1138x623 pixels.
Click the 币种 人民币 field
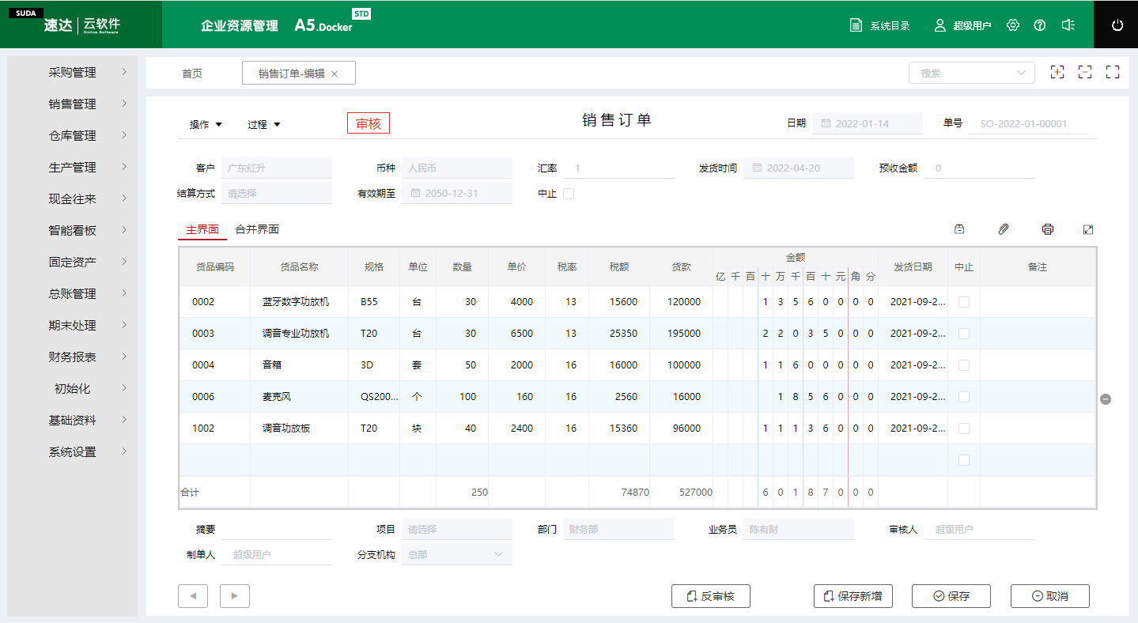[457, 168]
